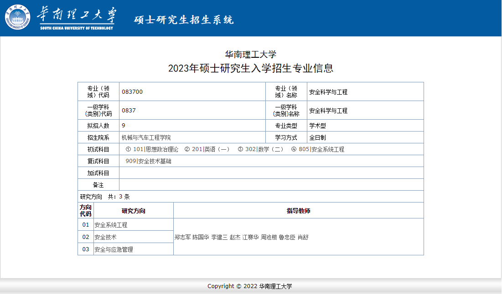Click exam subject 805 安全系统工程
Screen dimensions: 502x294
(x=318, y=149)
